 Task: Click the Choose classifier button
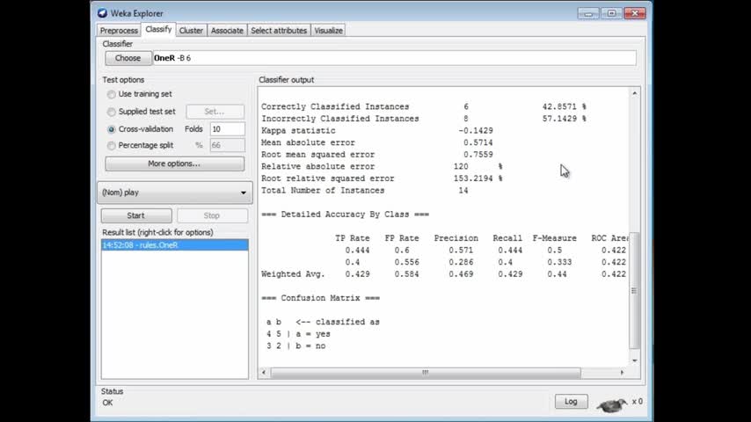coord(128,58)
